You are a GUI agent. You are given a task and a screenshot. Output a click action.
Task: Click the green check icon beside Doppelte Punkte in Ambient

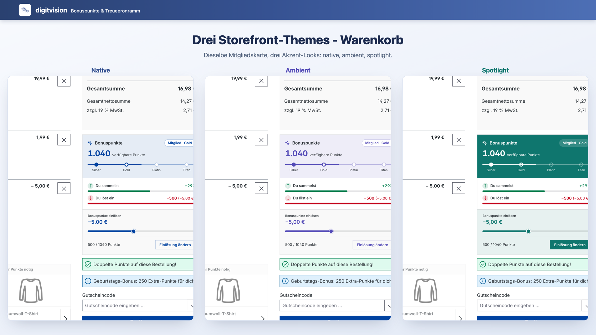coord(285,264)
